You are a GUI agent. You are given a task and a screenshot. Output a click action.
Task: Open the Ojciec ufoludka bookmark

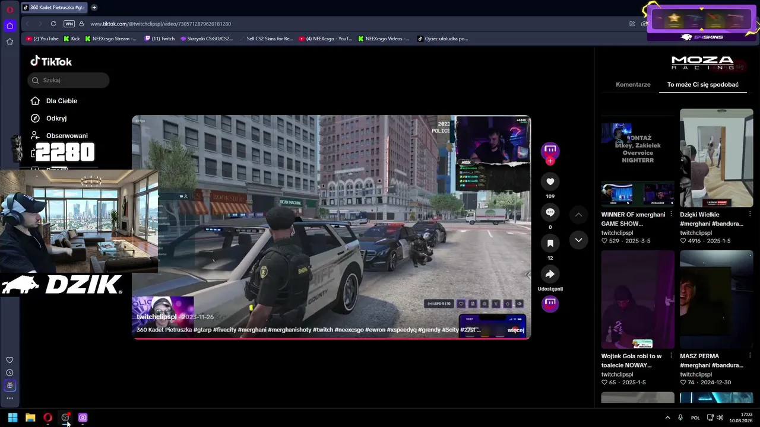[443, 39]
